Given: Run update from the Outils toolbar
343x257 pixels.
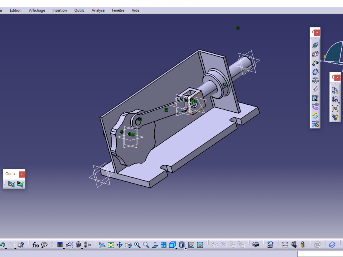Looking at the screenshot, I should (11, 184).
